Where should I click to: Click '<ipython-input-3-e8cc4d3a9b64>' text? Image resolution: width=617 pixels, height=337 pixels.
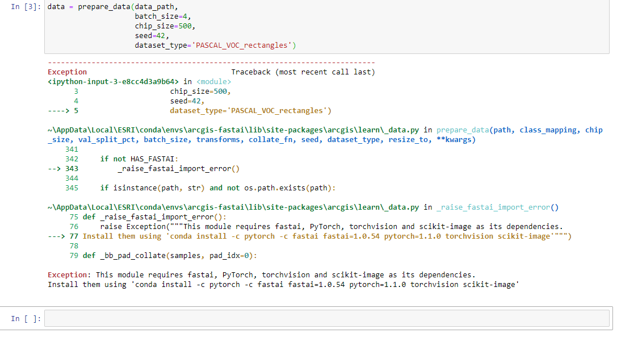[114, 82]
